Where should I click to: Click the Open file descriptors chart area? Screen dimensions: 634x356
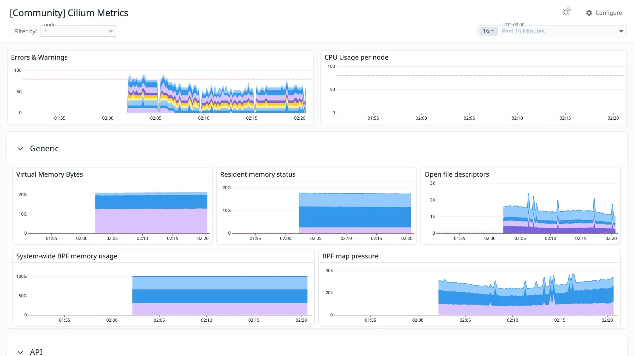pos(527,208)
